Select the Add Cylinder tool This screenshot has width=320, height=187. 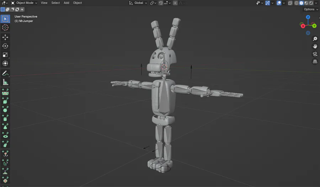5,118
